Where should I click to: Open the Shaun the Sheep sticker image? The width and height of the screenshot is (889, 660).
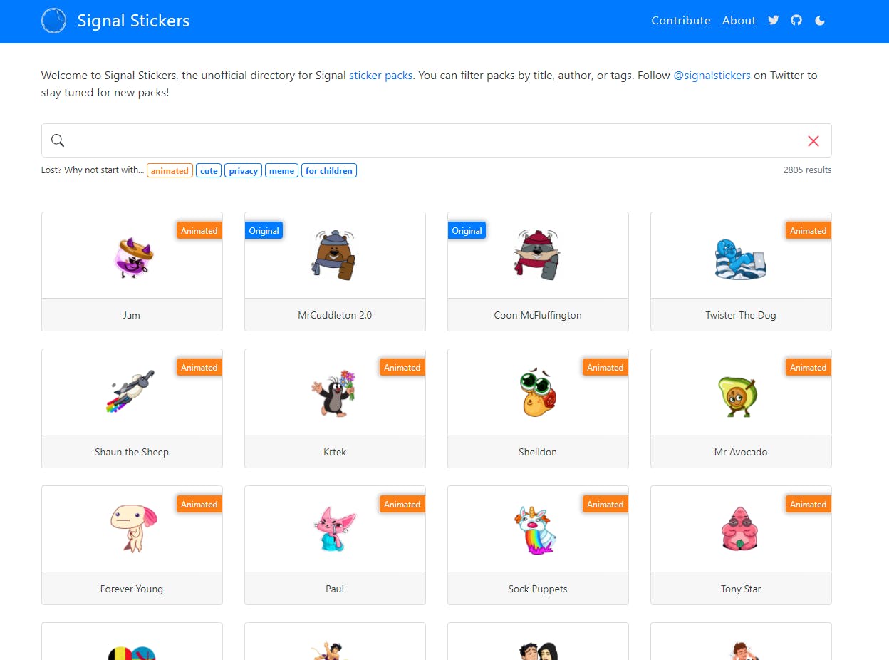pyautogui.click(x=132, y=391)
